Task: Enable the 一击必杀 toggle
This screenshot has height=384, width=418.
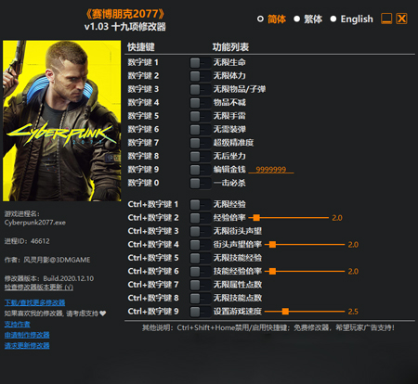Action: (200, 184)
